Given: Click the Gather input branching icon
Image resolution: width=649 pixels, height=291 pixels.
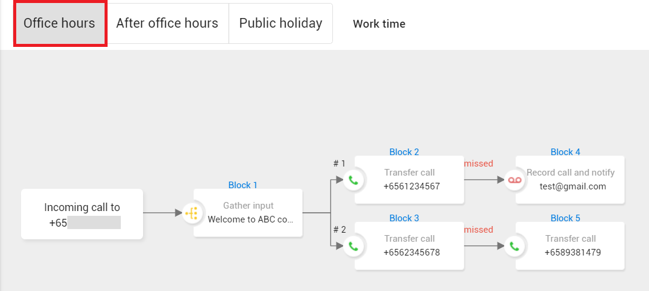Looking at the screenshot, I should coord(192,213).
